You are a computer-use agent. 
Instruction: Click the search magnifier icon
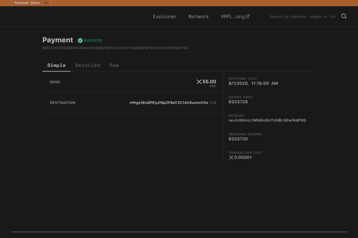click(x=344, y=16)
